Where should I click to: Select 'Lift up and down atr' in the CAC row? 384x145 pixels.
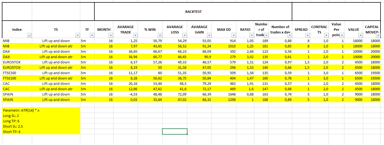[56, 89]
